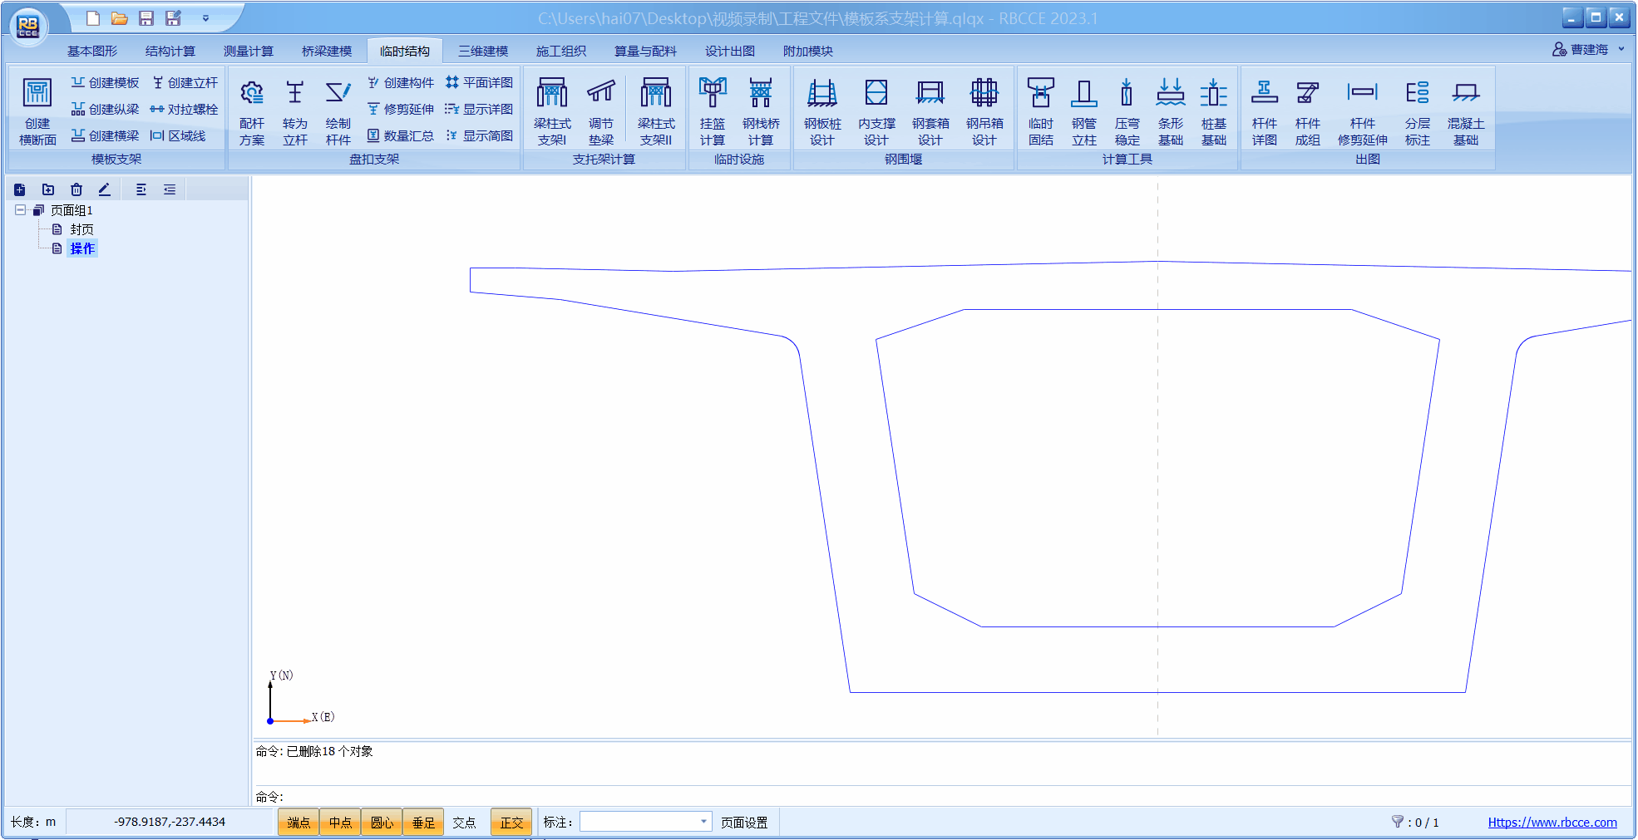Toggle the 端点 snap mode

298,823
